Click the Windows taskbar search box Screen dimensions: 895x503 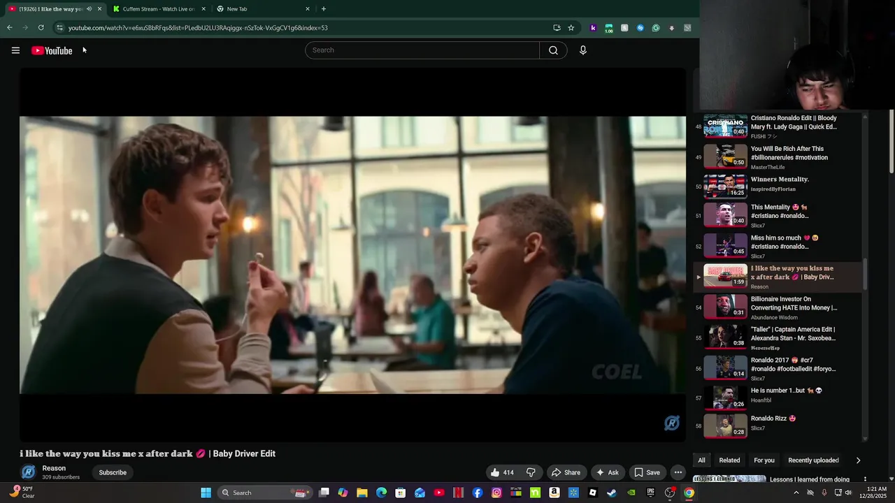pyautogui.click(x=264, y=493)
